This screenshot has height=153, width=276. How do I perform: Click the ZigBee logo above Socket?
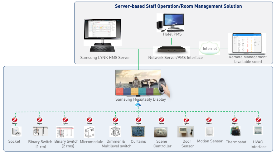click(x=14, y=121)
